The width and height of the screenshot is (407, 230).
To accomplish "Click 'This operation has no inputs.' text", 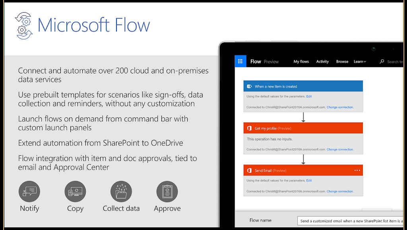I will pyautogui.click(x=270, y=139).
